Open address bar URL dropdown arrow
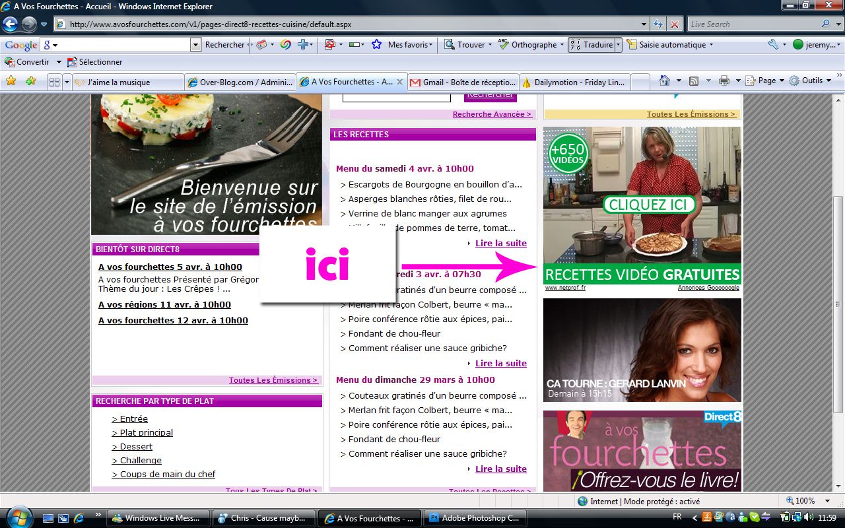This screenshot has height=528, width=845. (x=644, y=24)
